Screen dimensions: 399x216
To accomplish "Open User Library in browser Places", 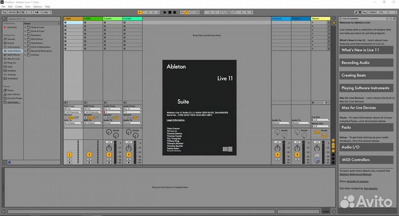I will click(x=13, y=94).
